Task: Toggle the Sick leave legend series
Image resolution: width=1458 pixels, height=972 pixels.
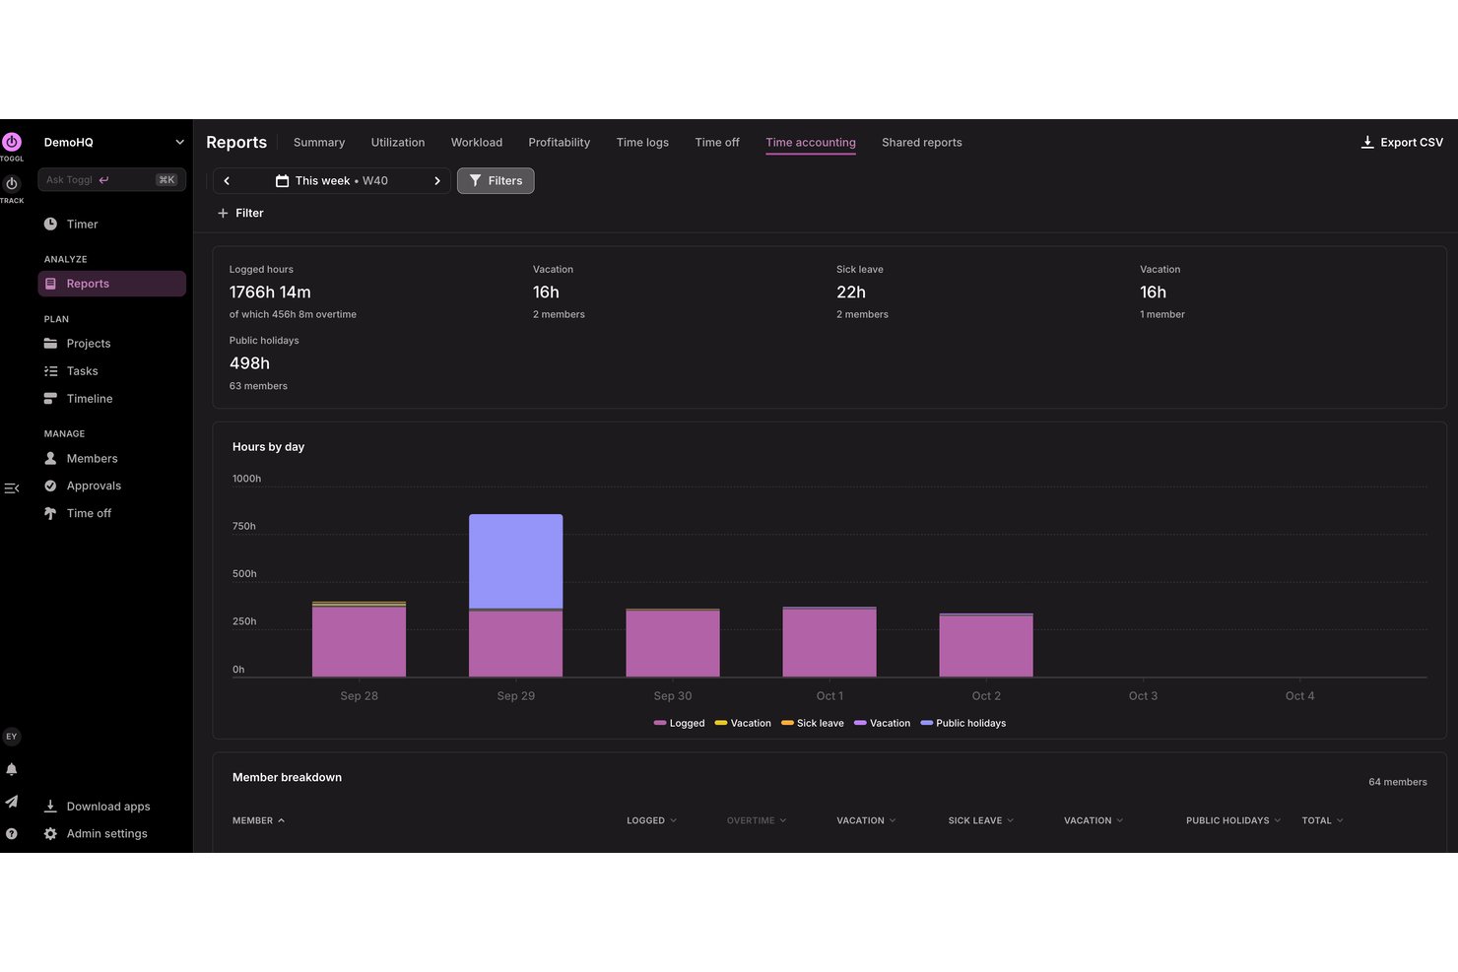Action: click(813, 724)
